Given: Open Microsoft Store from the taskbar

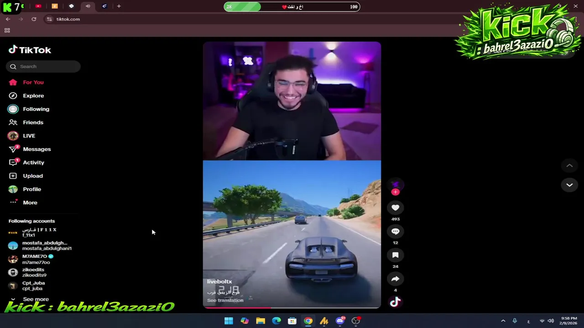Looking at the screenshot, I should coord(292,321).
